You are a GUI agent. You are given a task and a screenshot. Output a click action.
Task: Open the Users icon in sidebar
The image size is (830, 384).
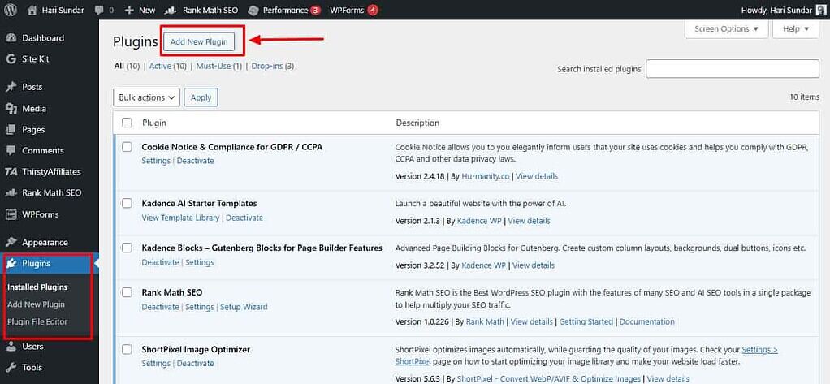click(11, 347)
